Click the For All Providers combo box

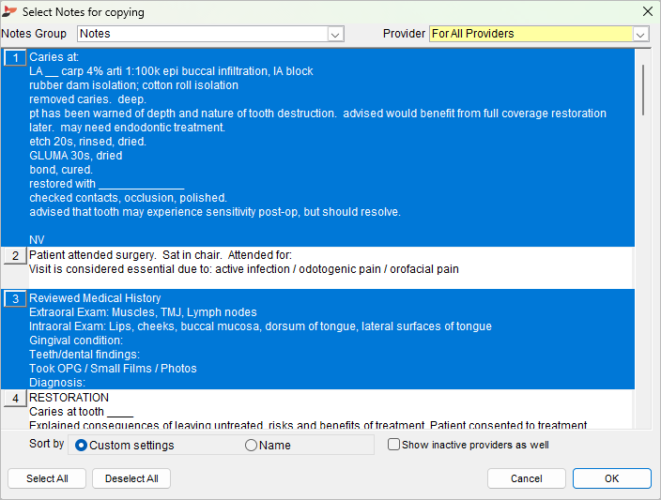coord(539,34)
